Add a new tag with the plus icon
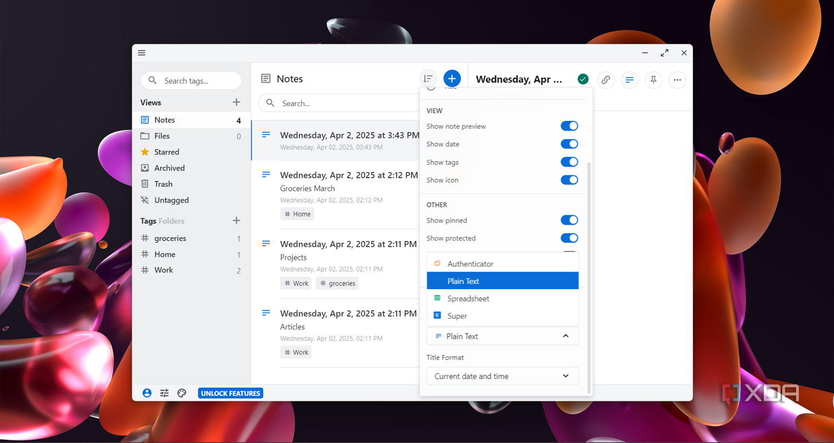834x443 pixels. 236,220
